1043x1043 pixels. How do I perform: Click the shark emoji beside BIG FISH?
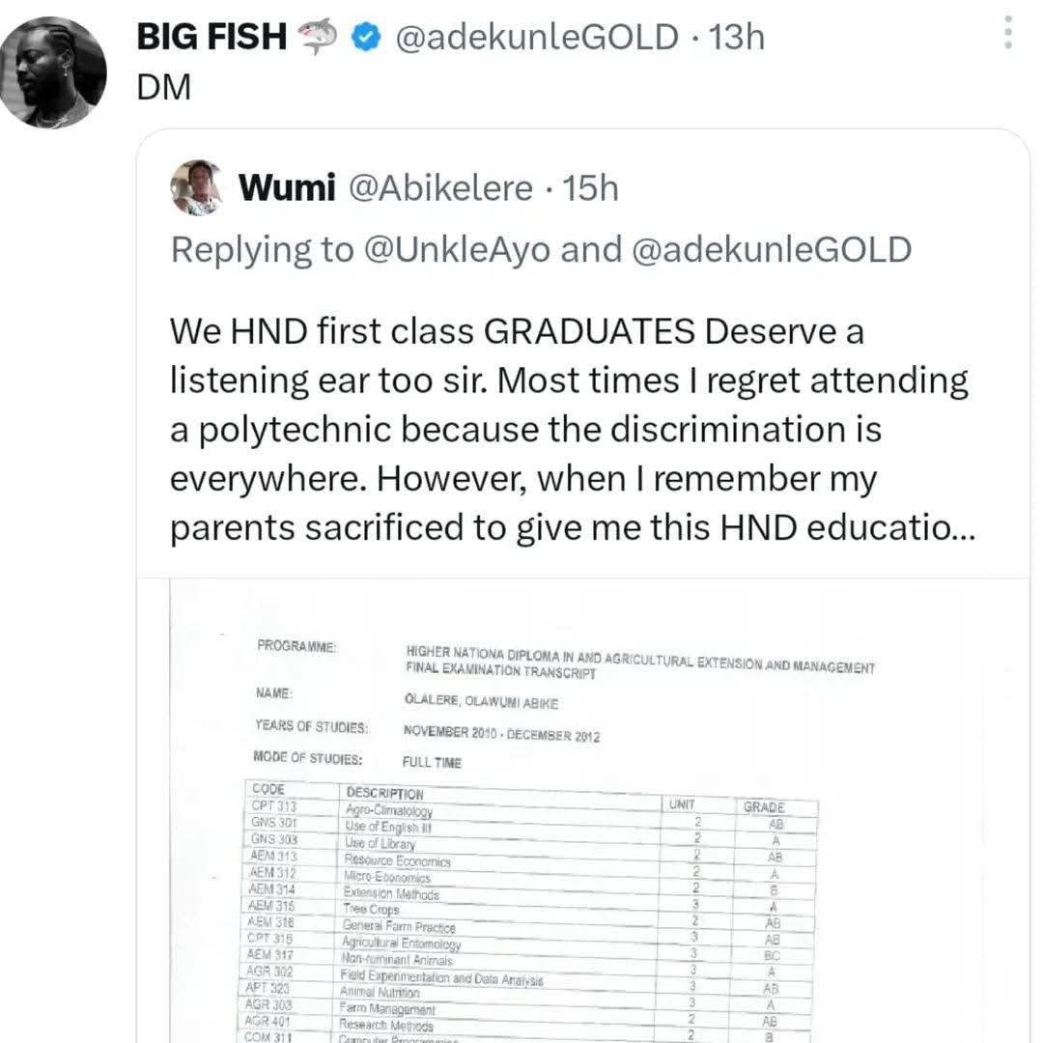(318, 37)
